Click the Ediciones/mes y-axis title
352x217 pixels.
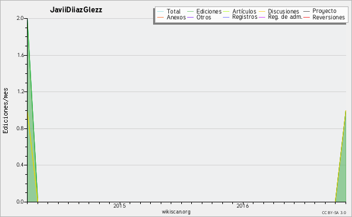pyautogui.click(x=5, y=111)
